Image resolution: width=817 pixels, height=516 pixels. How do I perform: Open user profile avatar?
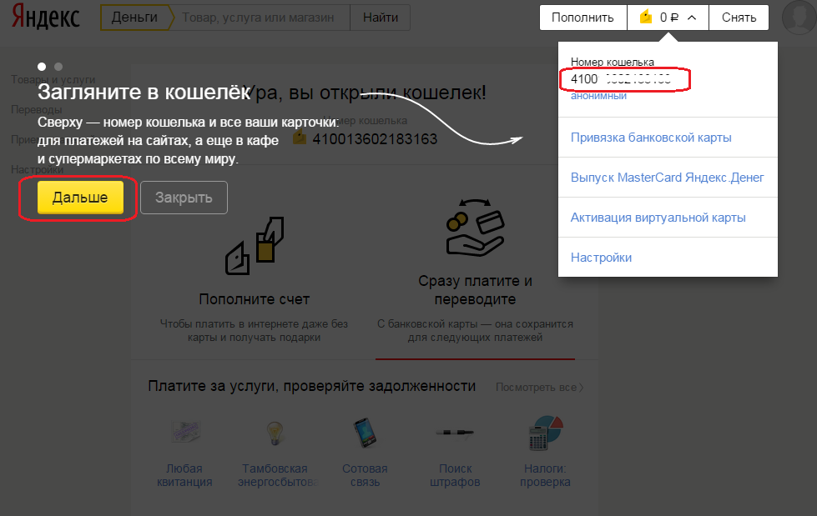pos(799,18)
